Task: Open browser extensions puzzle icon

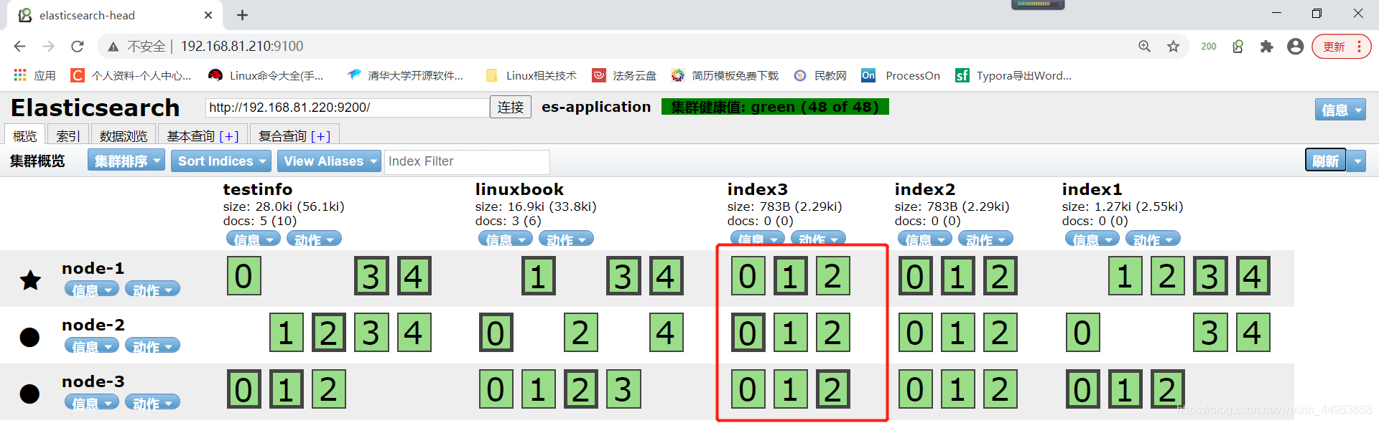Action: [x=1267, y=47]
